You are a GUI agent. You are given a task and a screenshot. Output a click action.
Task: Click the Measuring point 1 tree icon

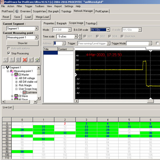pos(11,71)
